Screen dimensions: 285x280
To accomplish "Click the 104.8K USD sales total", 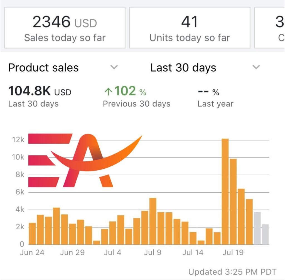I will (x=40, y=91).
